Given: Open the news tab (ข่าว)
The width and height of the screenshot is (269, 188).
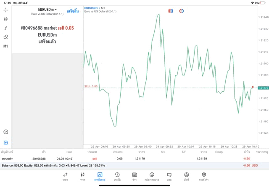Looking at the screenshot, I should tap(134, 177).
